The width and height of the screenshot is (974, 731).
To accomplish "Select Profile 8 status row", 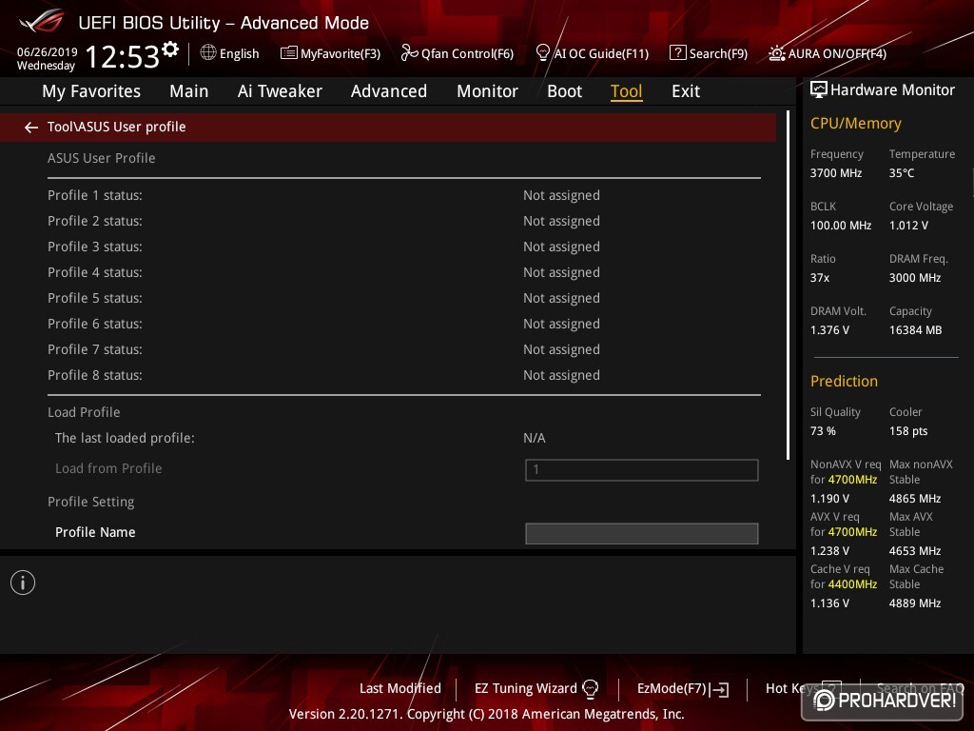I will point(403,375).
